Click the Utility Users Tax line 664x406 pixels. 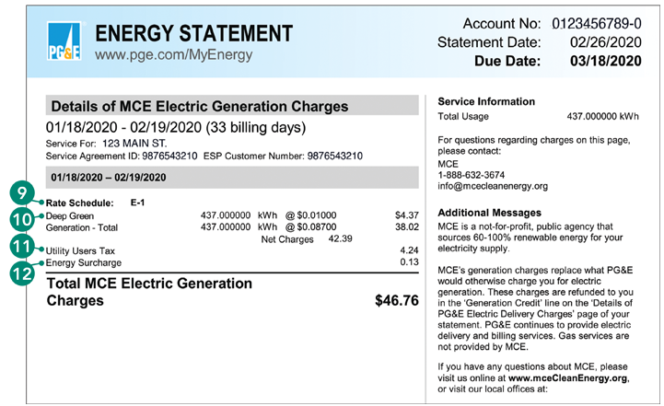232,250
